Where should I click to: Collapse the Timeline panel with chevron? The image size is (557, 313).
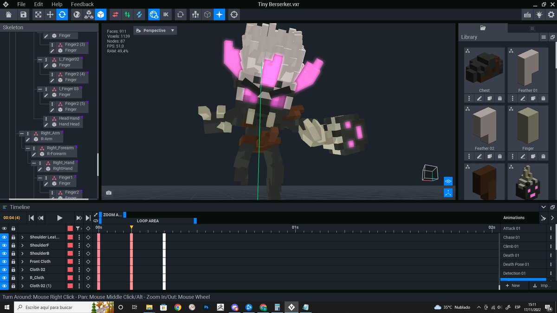click(544, 207)
